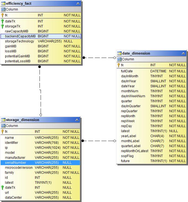Click primary key icon of date_dimension tk
Viewport: 188px width, 202px height.
(119, 65)
